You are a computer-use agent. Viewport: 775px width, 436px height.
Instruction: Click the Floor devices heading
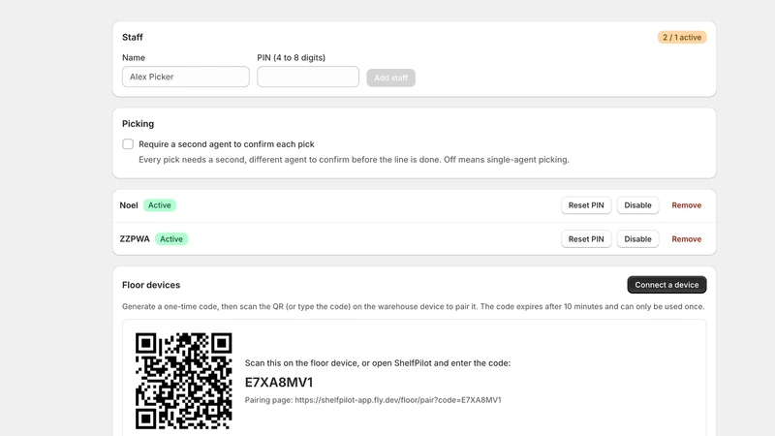pos(151,285)
